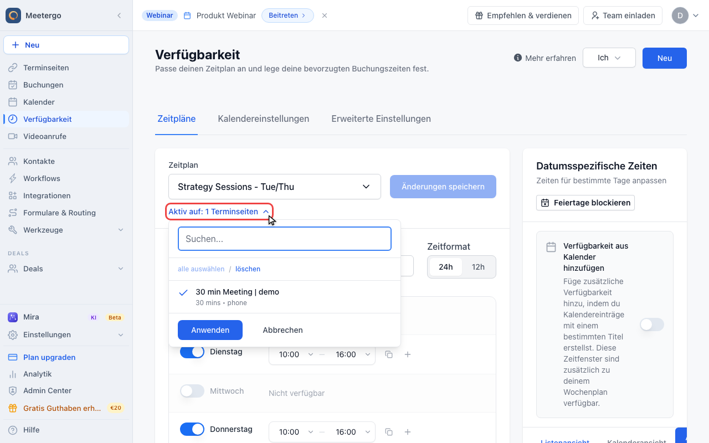
Task: Click the Deals people icon
Action: (13, 269)
